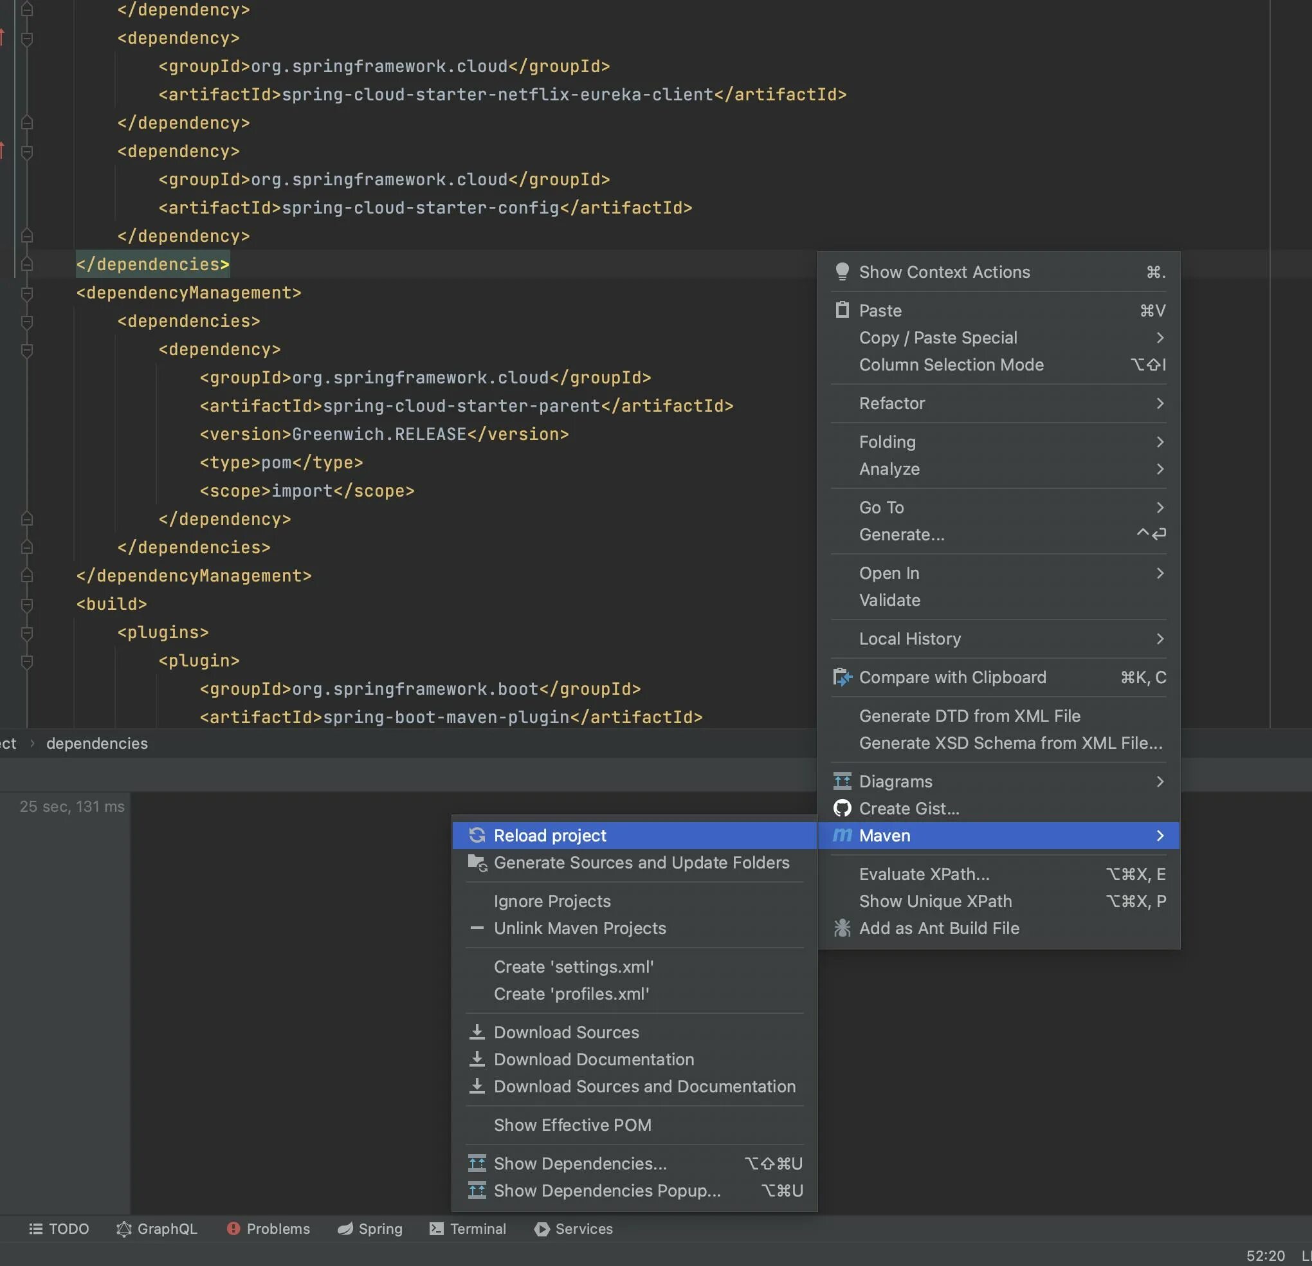Click Unlink Maven Projects button
The image size is (1312, 1266).
pos(580,928)
